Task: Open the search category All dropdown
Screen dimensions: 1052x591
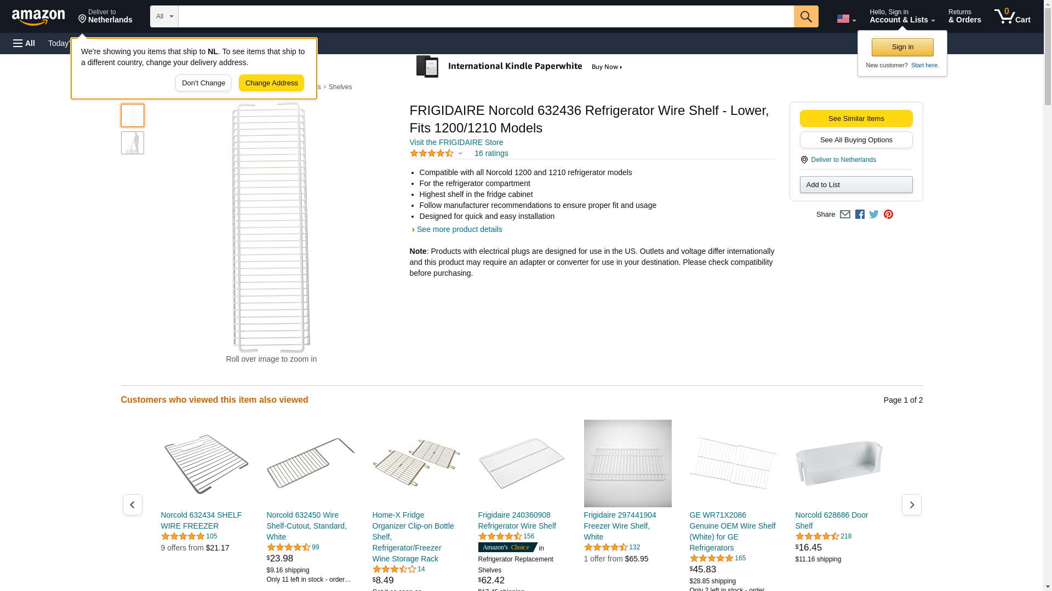Action: pos(164,16)
